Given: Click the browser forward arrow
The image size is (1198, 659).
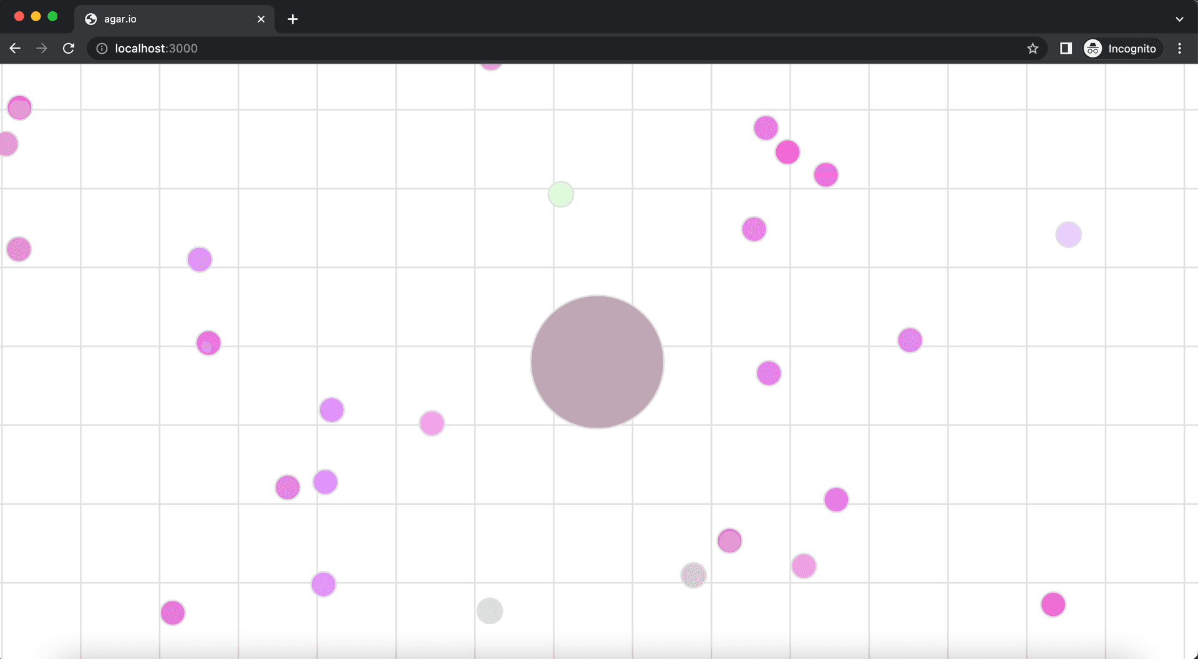Looking at the screenshot, I should point(42,49).
